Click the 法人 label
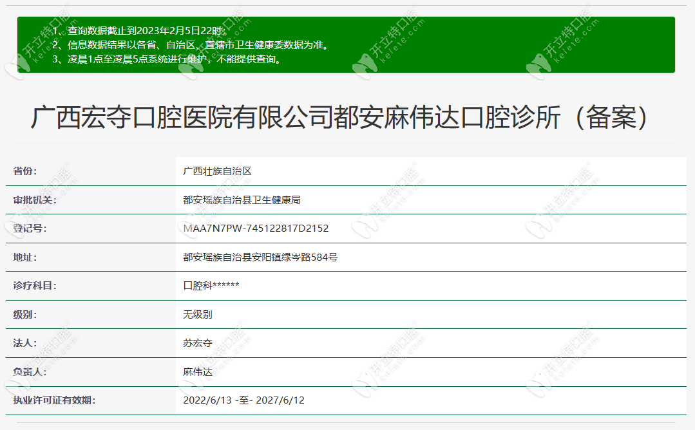 [25, 342]
